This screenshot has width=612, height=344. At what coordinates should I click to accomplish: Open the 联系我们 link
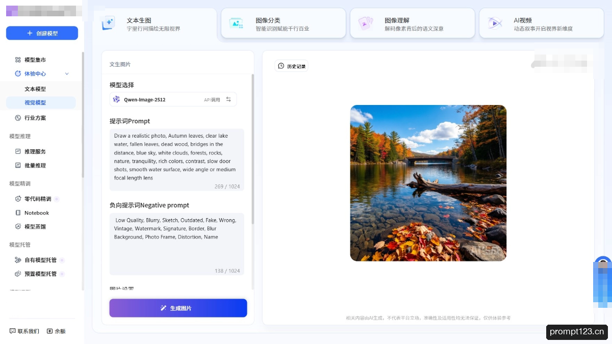click(x=24, y=331)
